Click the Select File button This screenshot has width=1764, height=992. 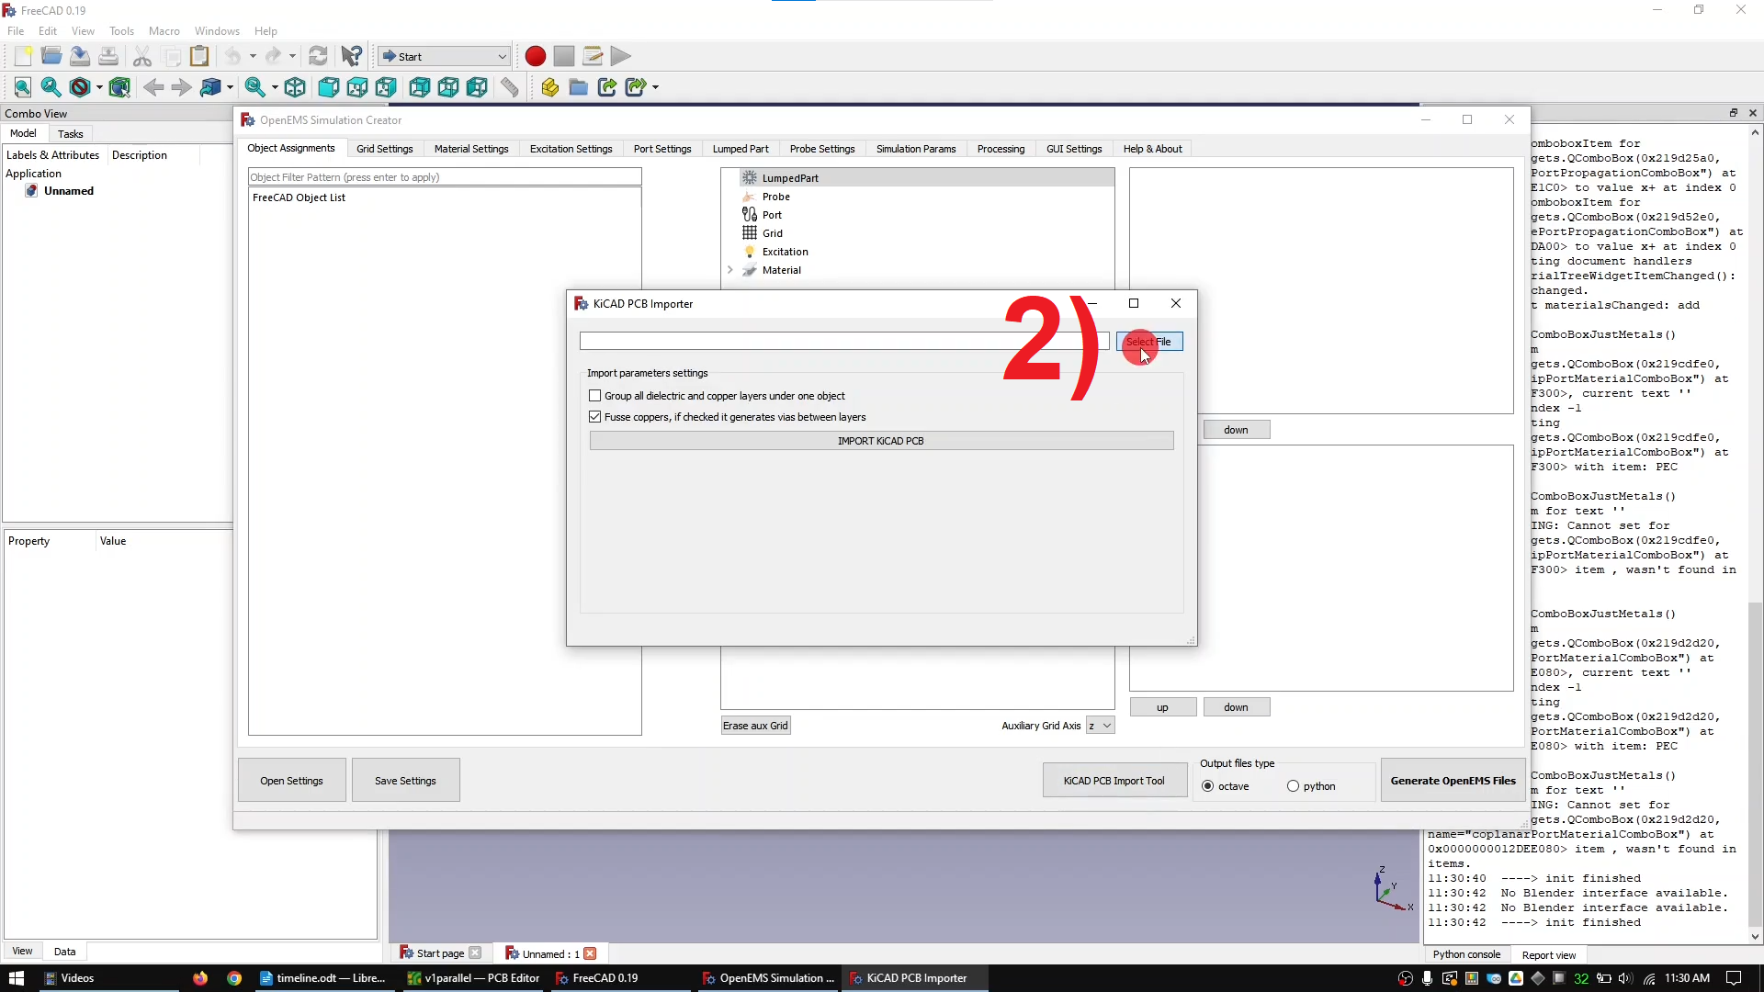pos(1149,342)
